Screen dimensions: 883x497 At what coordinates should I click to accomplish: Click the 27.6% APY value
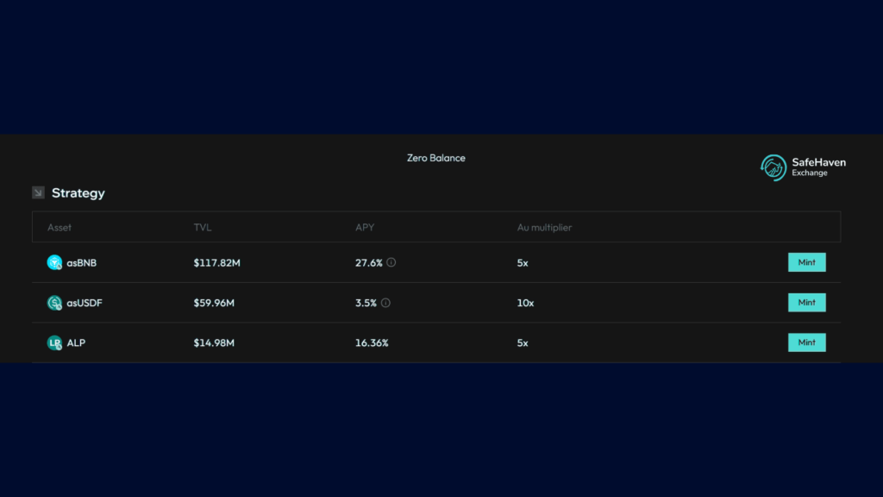point(369,263)
